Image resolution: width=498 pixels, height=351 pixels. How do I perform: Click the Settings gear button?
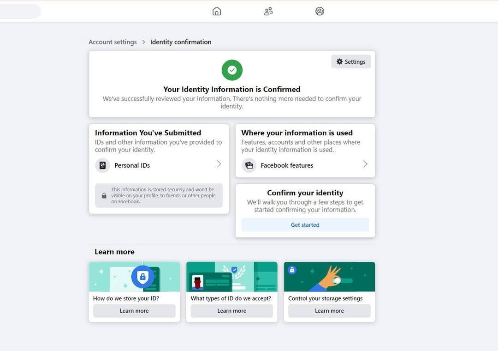tap(351, 62)
